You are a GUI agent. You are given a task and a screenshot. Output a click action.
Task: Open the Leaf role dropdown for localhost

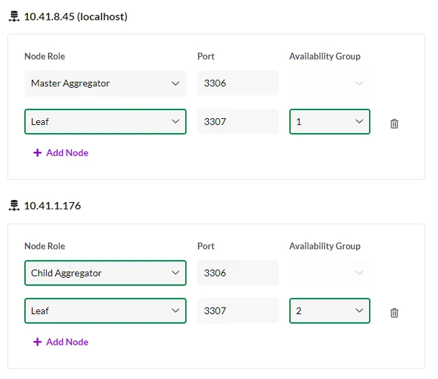tap(105, 122)
